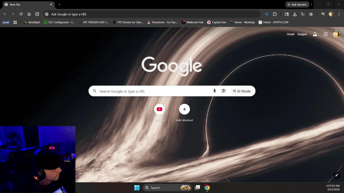Toggle the side panel icon
Viewport: 344px width, 193px height.
pyautogui.click(x=37, y=14)
